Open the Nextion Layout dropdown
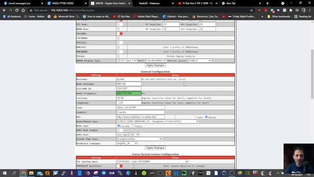The image size is (314, 177). pos(200,60)
